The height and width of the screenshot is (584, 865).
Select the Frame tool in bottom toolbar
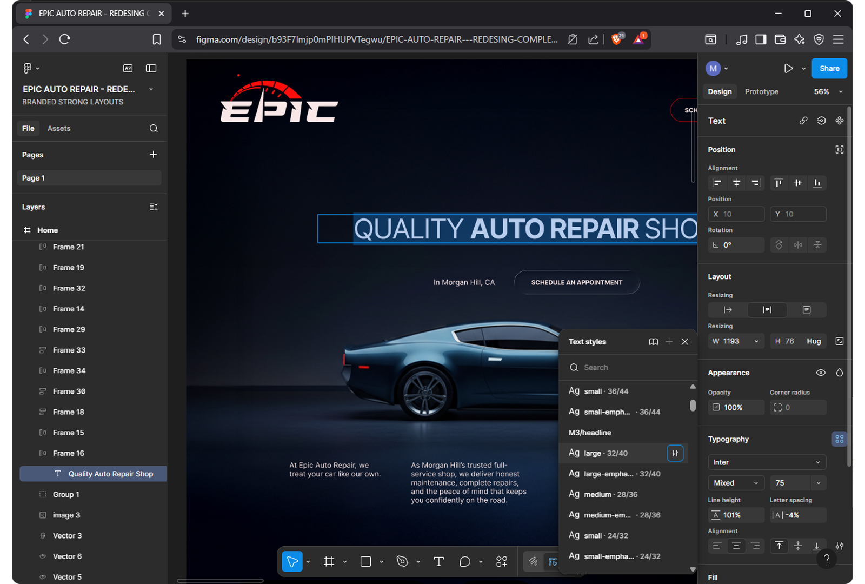coord(329,561)
